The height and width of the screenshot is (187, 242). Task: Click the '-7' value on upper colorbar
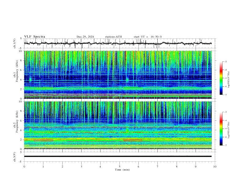226,95
